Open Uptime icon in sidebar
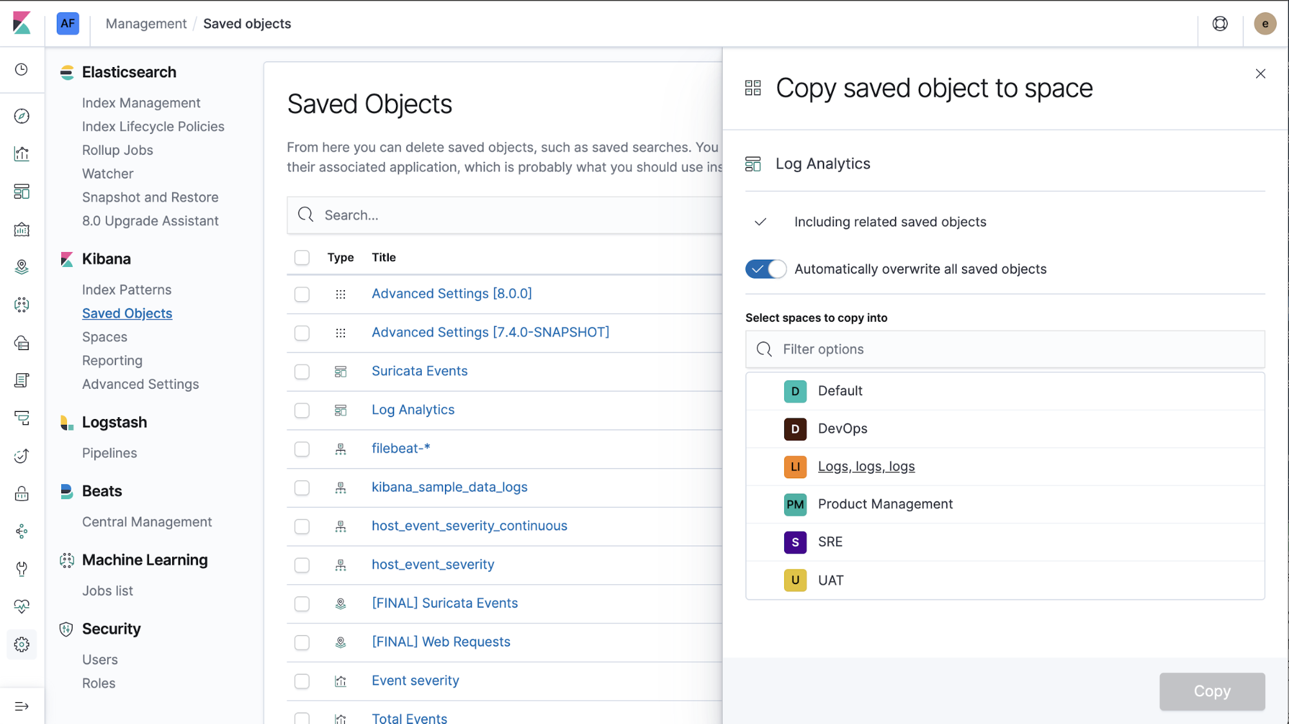The image size is (1289, 724). pos(22,456)
